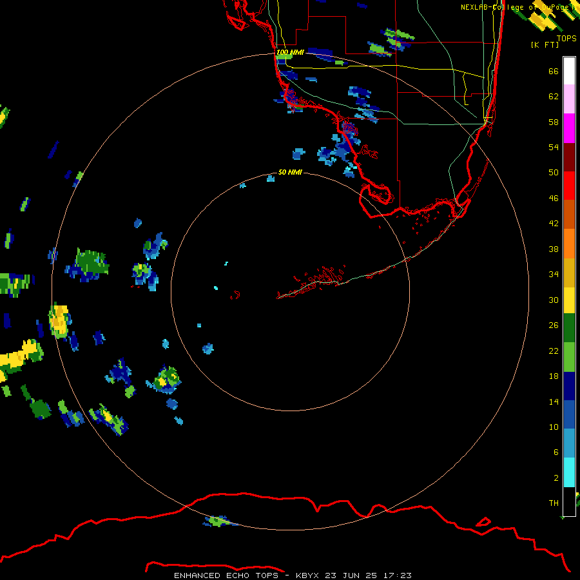
Task: Click the light blue 10 legend swatch
Action: tap(569, 443)
